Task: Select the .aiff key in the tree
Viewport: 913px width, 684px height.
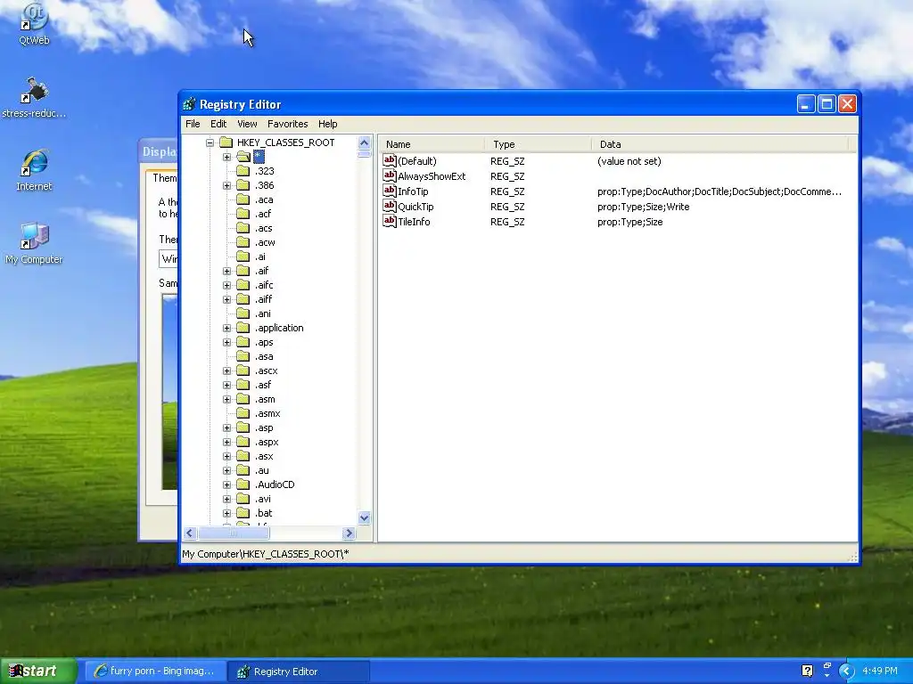Action: point(263,299)
